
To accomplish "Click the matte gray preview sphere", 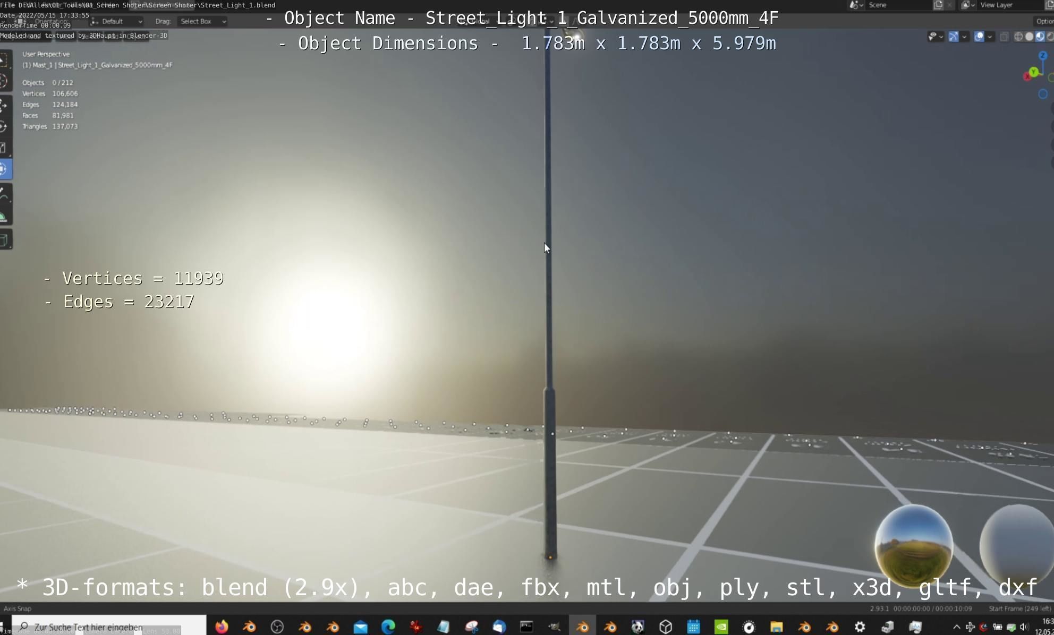I will (1016, 545).
